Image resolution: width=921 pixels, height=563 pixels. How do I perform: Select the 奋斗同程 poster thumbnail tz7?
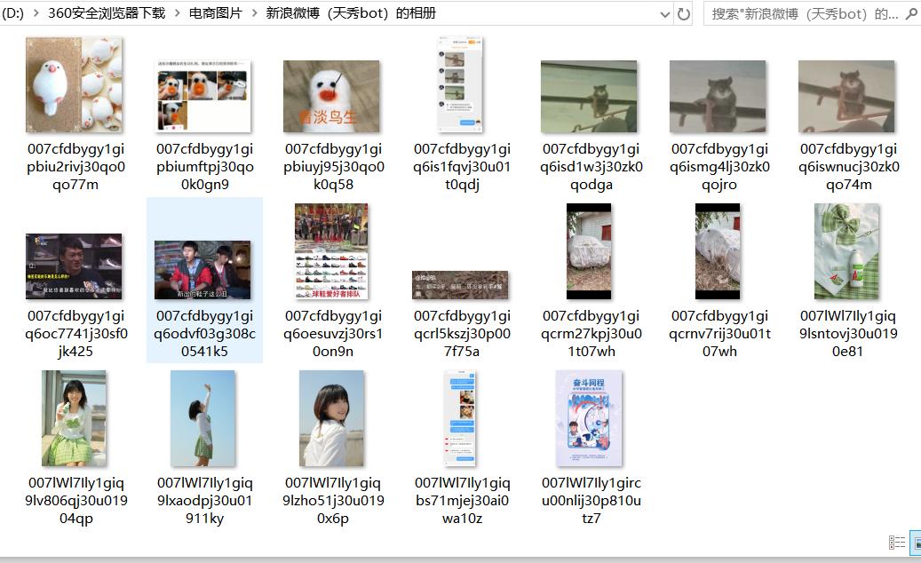pos(589,418)
